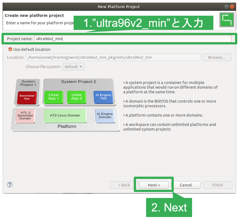
Task: Minimize the New Platform Project window
Action: click(x=226, y=6)
